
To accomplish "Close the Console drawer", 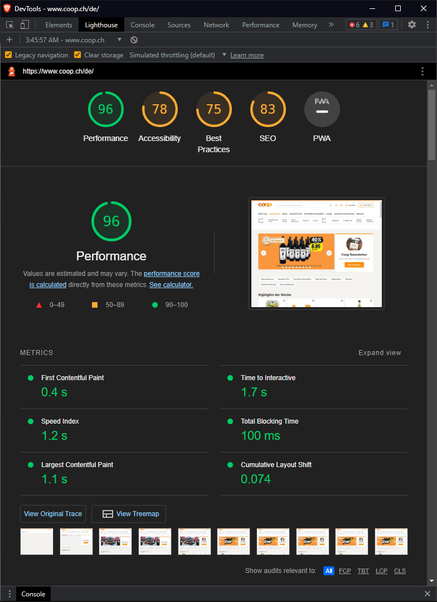I will 428,594.
